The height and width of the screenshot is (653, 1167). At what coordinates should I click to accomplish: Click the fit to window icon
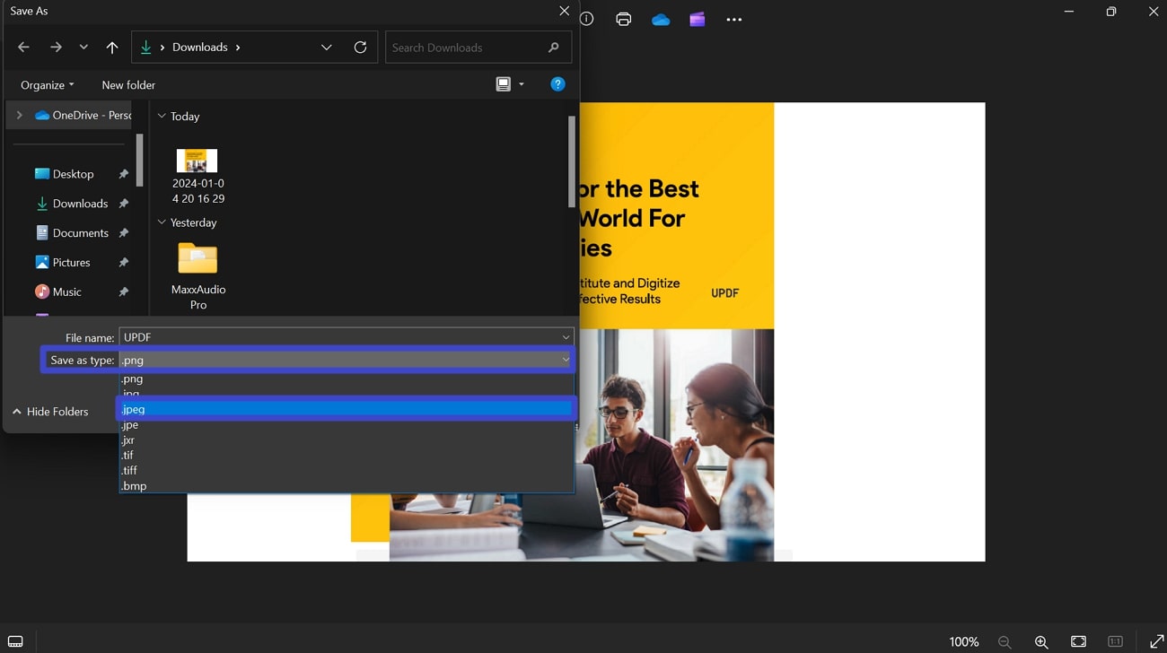point(1078,641)
